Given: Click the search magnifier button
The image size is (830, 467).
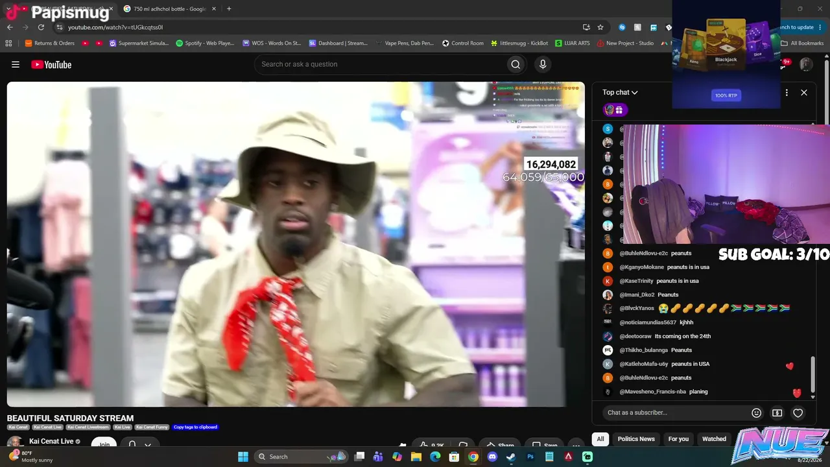Looking at the screenshot, I should 516,64.
